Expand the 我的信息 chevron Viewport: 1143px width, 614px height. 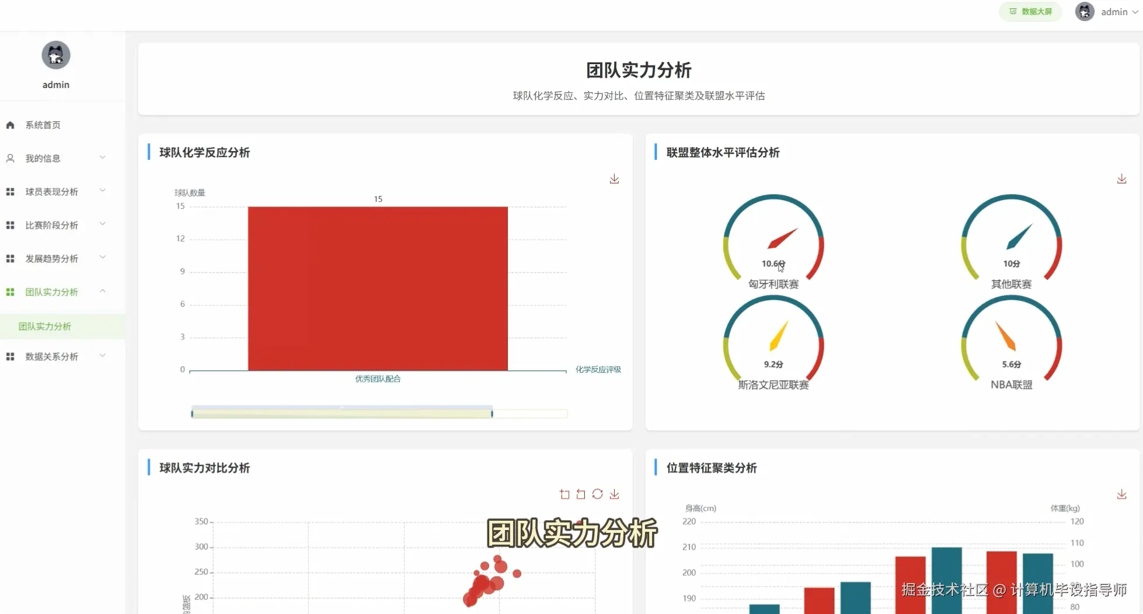click(103, 157)
